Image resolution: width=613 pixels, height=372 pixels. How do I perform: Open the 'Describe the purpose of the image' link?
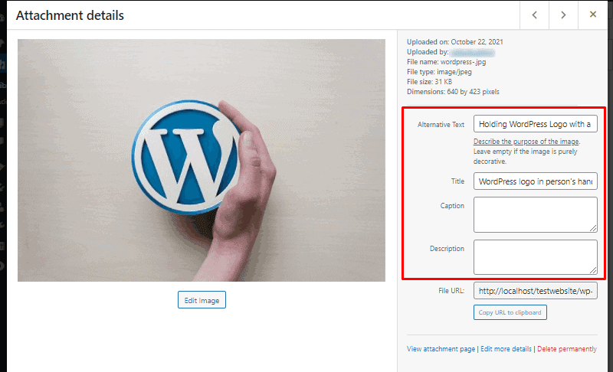coord(526,142)
